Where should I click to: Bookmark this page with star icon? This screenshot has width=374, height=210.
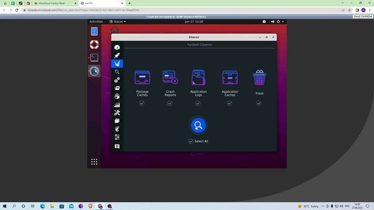[349, 10]
